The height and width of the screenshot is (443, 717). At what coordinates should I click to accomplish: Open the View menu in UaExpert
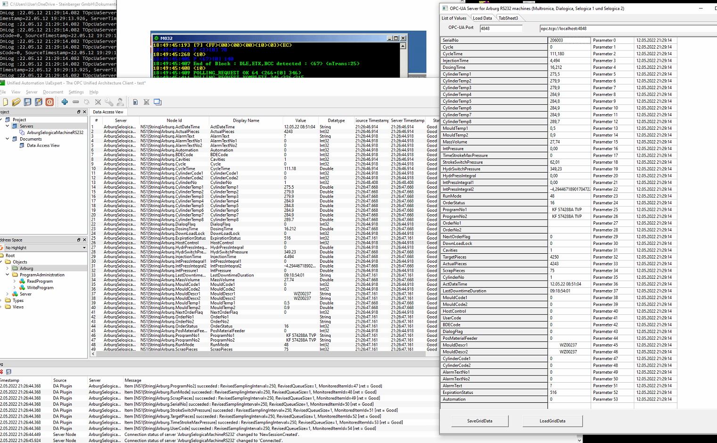point(16,92)
